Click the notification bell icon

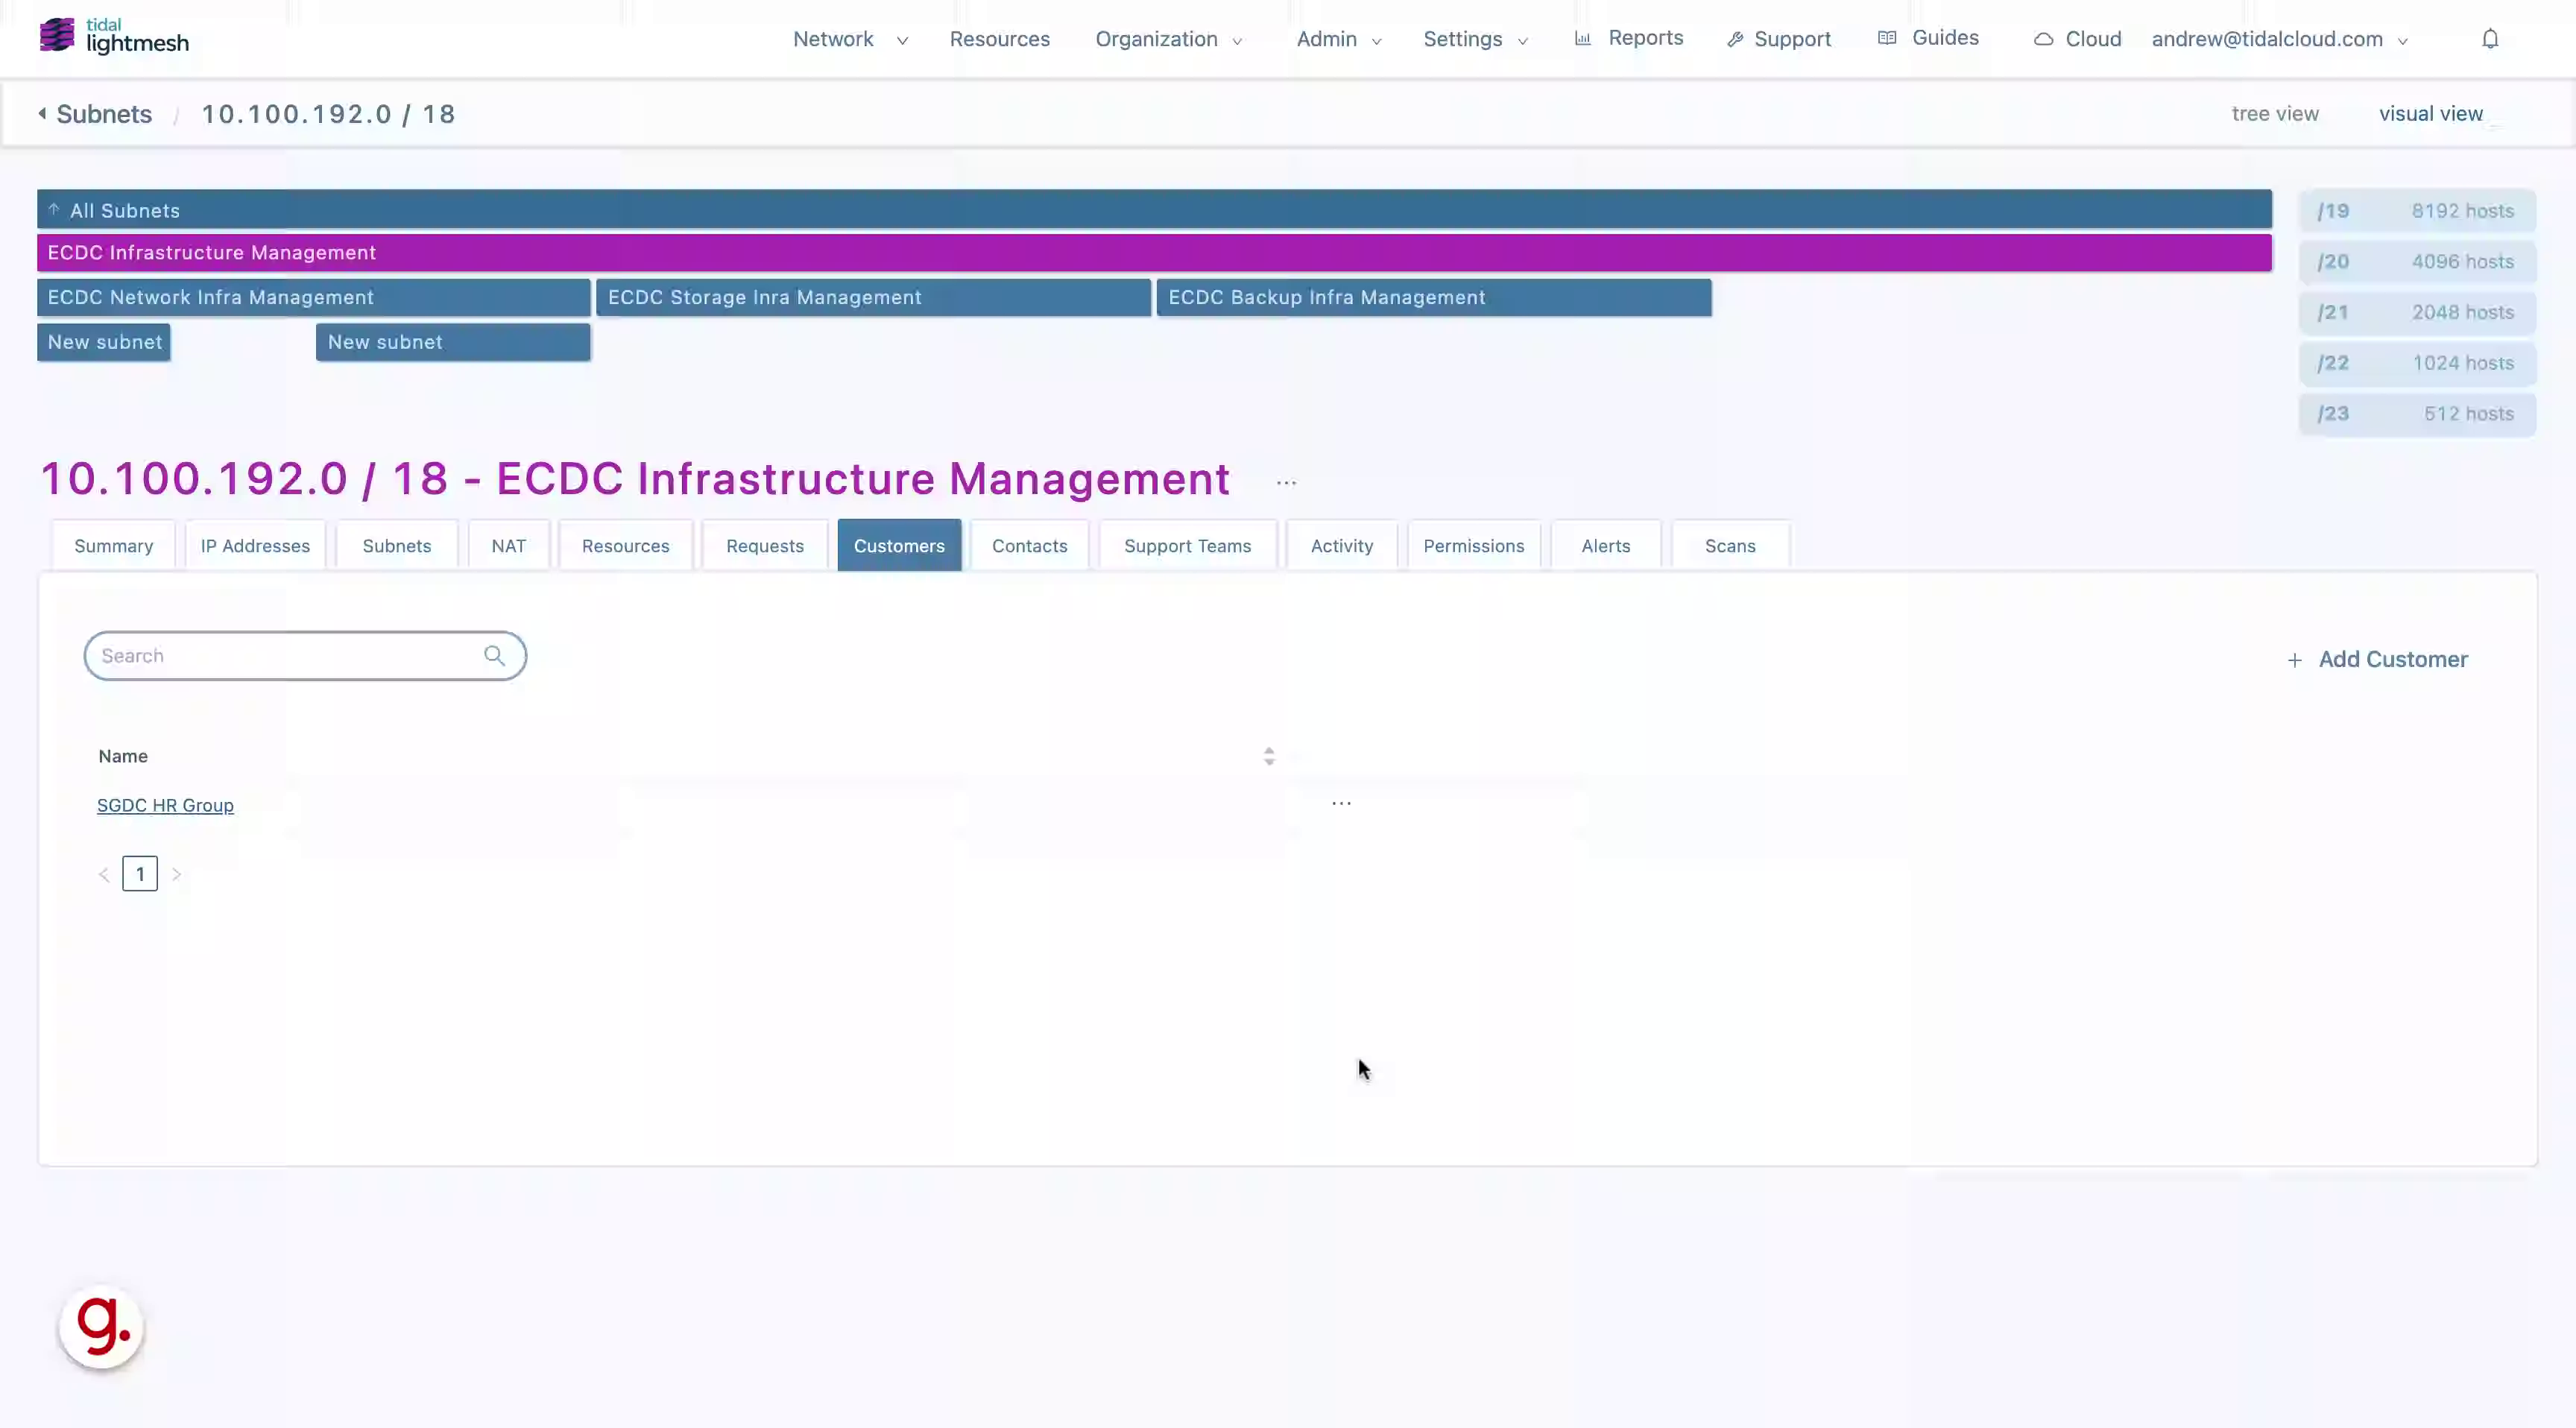pos(2490,39)
